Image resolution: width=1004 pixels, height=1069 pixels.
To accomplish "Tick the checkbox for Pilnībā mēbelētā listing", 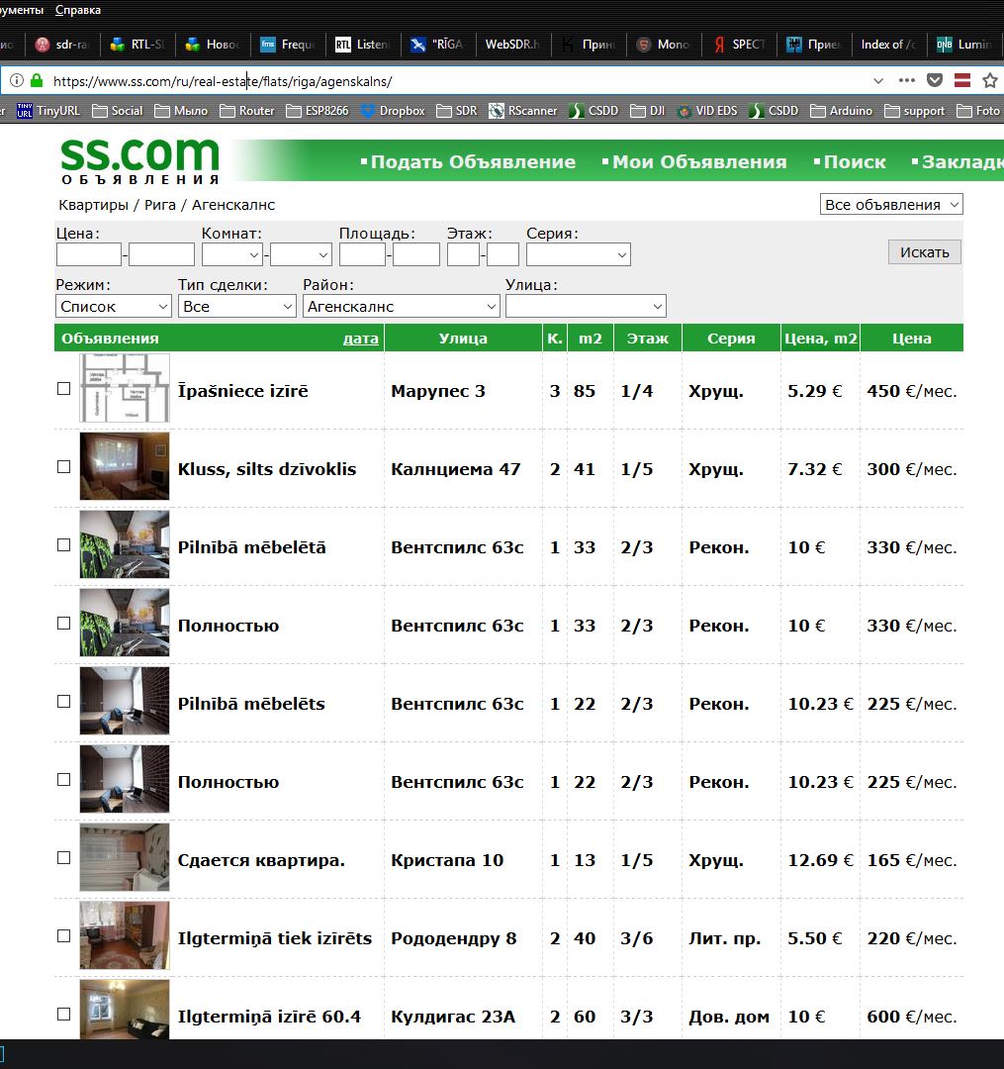I will pos(64,544).
